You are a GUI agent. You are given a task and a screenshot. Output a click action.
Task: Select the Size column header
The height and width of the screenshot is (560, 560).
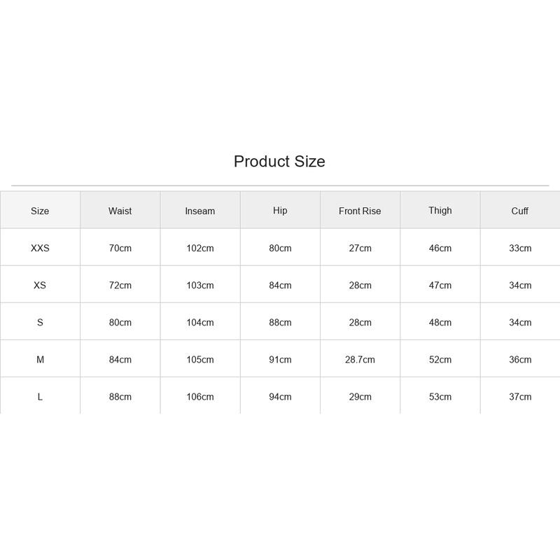tap(40, 211)
